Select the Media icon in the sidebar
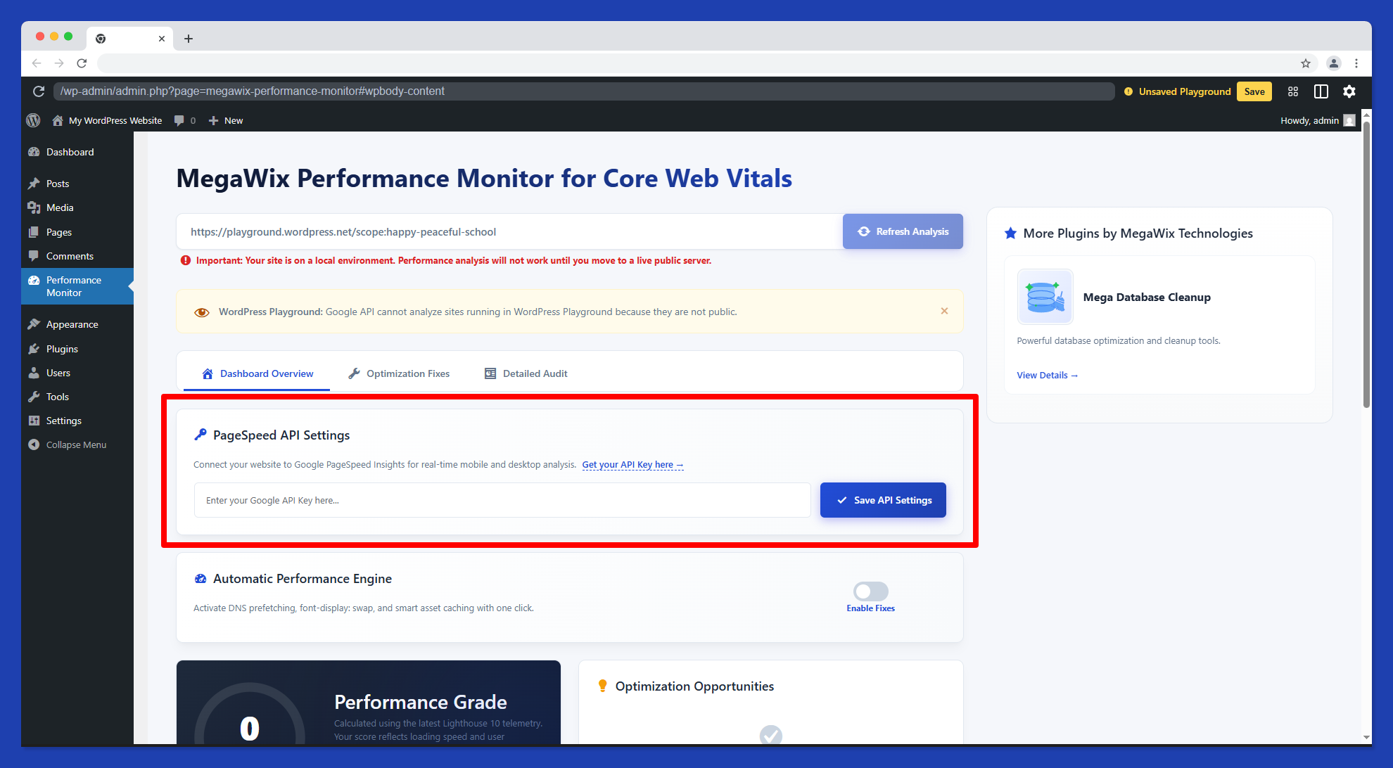The height and width of the screenshot is (768, 1393). tap(34, 207)
